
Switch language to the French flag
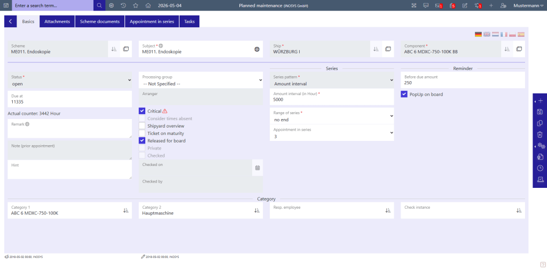click(x=504, y=34)
